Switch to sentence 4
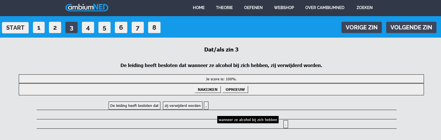The width and height of the screenshot is (441, 140). click(88, 28)
